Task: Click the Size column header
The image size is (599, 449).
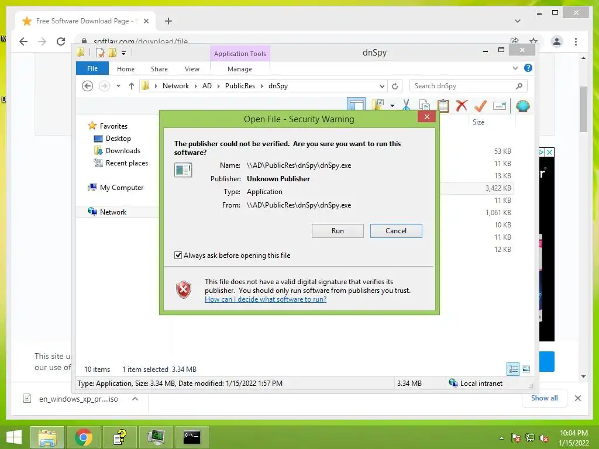Action: 478,122
